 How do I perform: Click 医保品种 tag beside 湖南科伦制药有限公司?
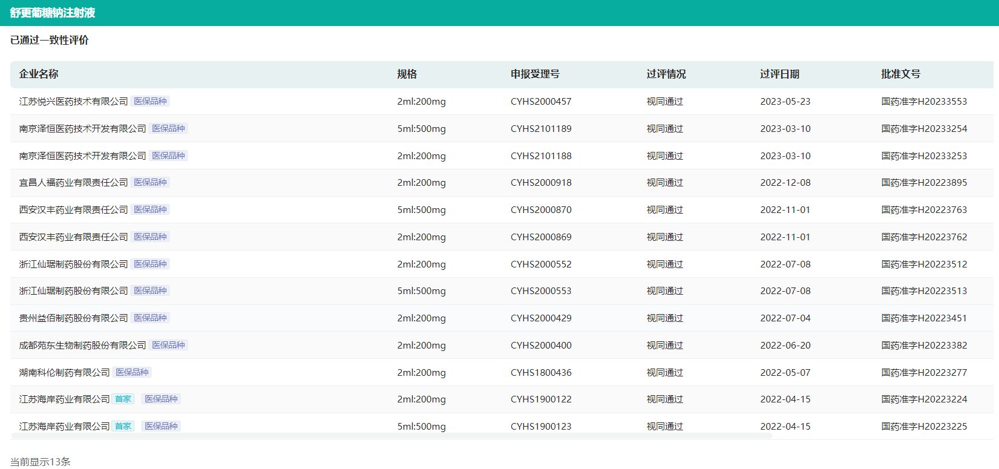coord(132,373)
